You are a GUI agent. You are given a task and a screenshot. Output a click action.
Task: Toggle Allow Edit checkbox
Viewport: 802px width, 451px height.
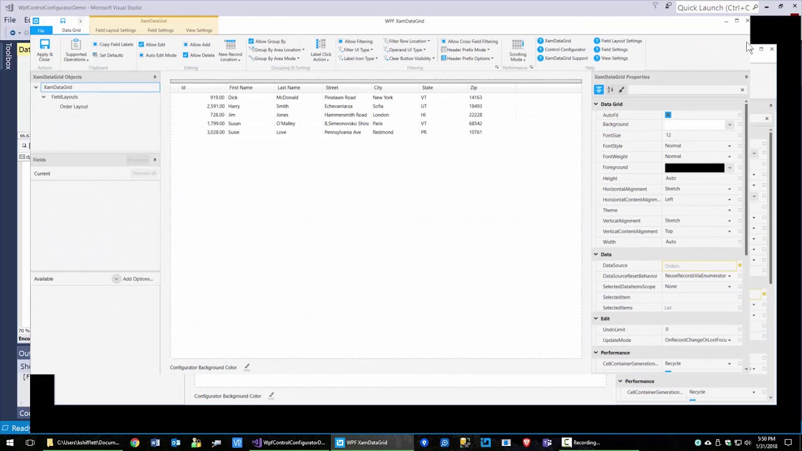coord(141,44)
